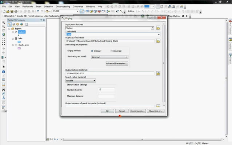Click Create TIN From Features
This screenshot has height=145, width=232.
(30, 16)
